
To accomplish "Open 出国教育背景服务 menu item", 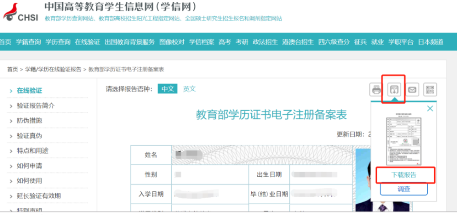I will pos(130,42).
